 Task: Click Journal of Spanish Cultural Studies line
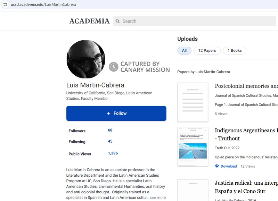(x=246, y=95)
